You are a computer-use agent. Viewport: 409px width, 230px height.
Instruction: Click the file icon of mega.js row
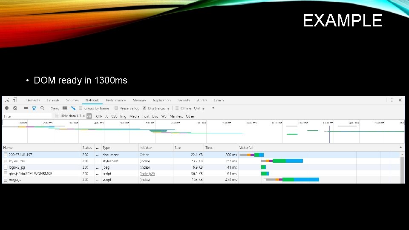(6, 180)
